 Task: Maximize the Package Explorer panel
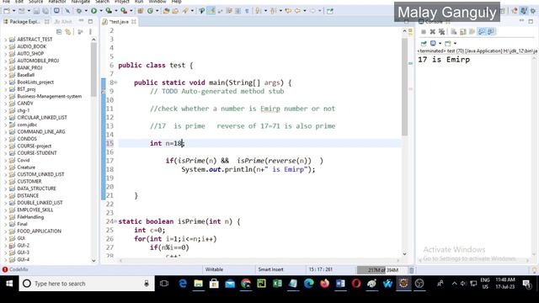[90, 21]
